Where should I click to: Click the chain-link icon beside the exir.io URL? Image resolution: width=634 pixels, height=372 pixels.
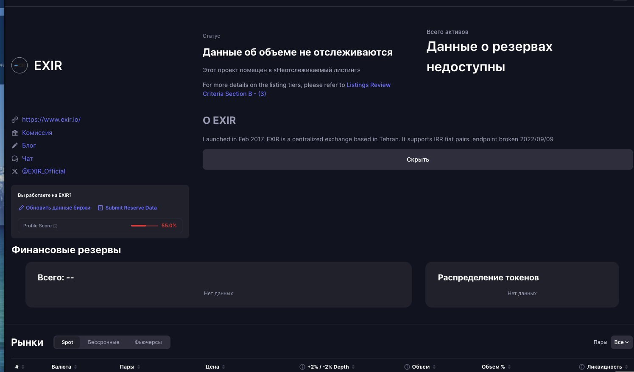click(15, 120)
